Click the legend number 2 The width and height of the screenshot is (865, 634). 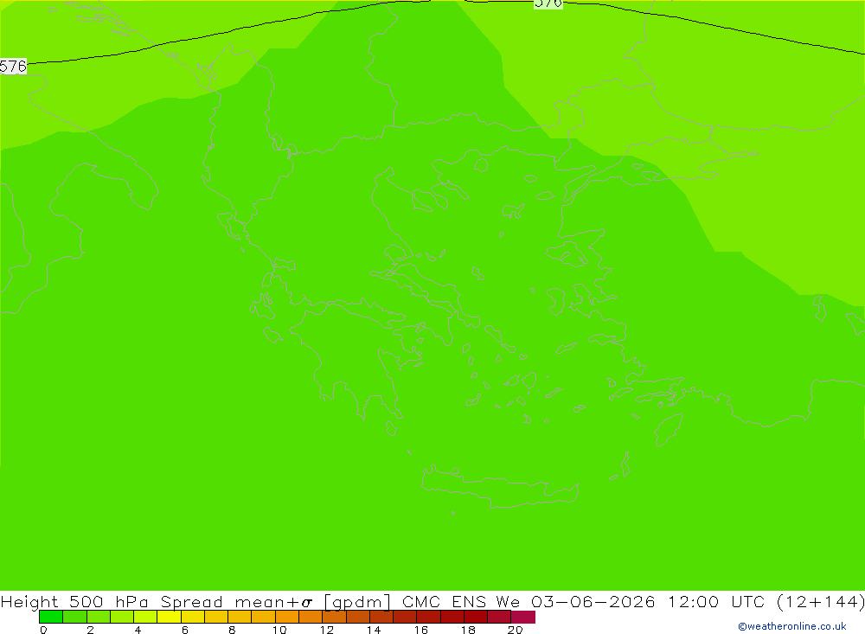[91, 630]
